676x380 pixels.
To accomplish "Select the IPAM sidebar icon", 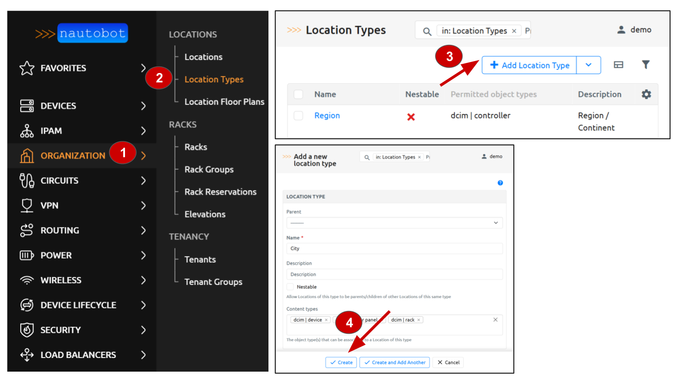I will pyautogui.click(x=26, y=131).
